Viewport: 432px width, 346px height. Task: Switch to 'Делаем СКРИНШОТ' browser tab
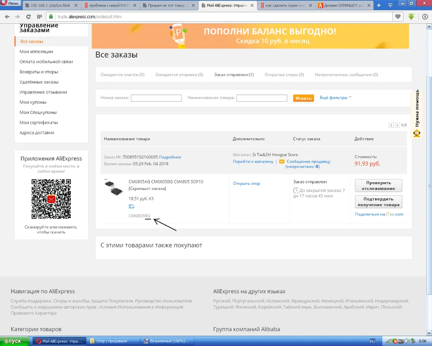(x=344, y=5)
